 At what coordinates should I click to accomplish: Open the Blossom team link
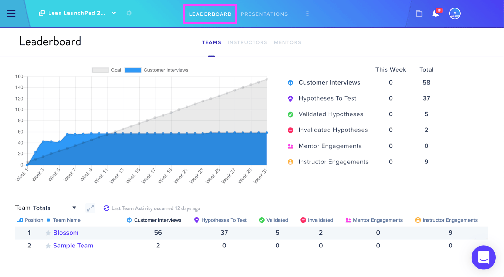[x=66, y=233]
